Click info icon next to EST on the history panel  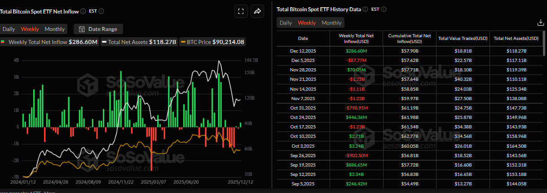click(x=384, y=9)
